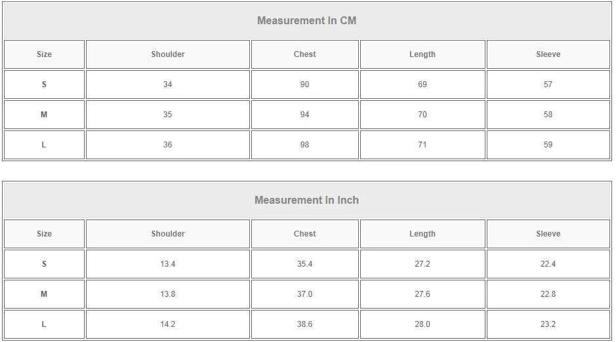Image resolution: width=616 pixels, height=342 pixels.
Task: Select the sleeve value 58 cell
Action: 548,115
